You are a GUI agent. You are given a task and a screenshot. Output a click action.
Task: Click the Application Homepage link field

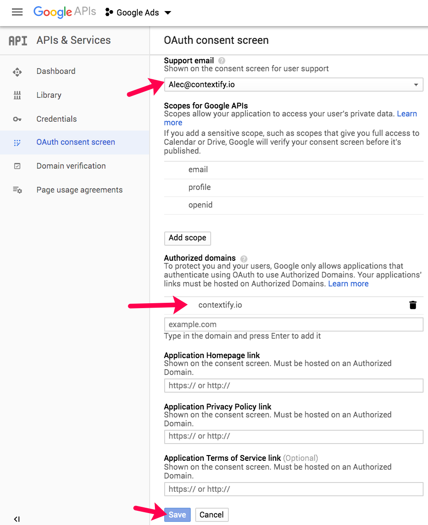(294, 386)
